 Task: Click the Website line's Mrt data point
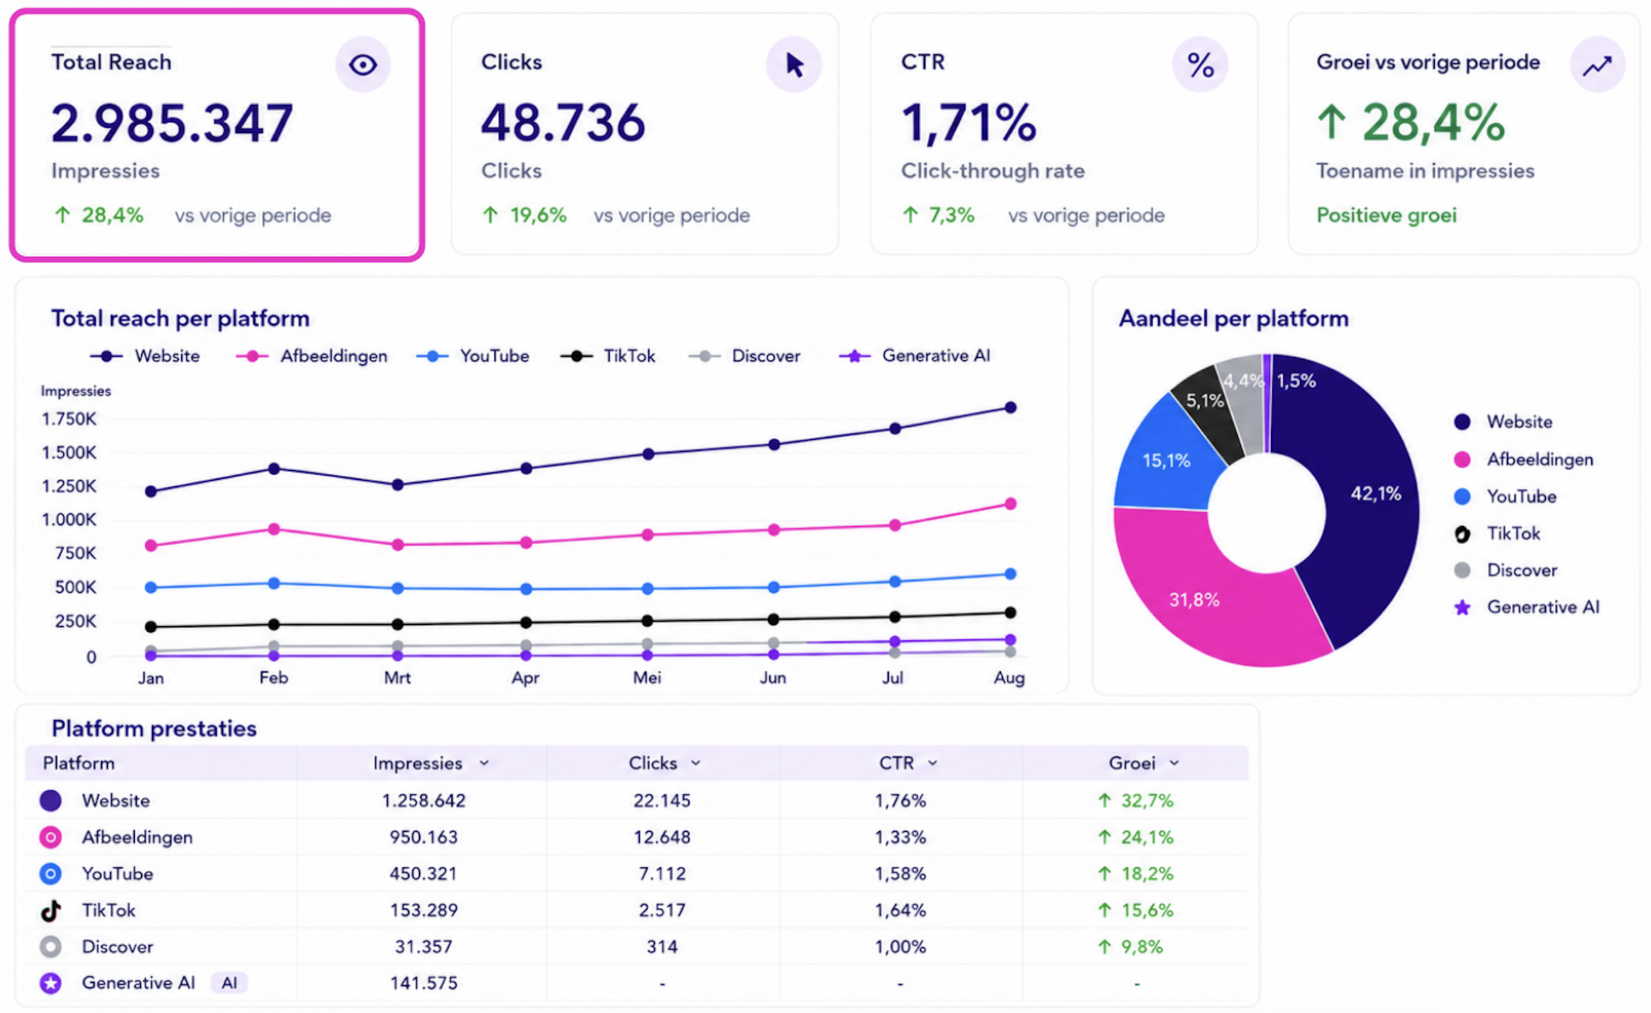(397, 484)
